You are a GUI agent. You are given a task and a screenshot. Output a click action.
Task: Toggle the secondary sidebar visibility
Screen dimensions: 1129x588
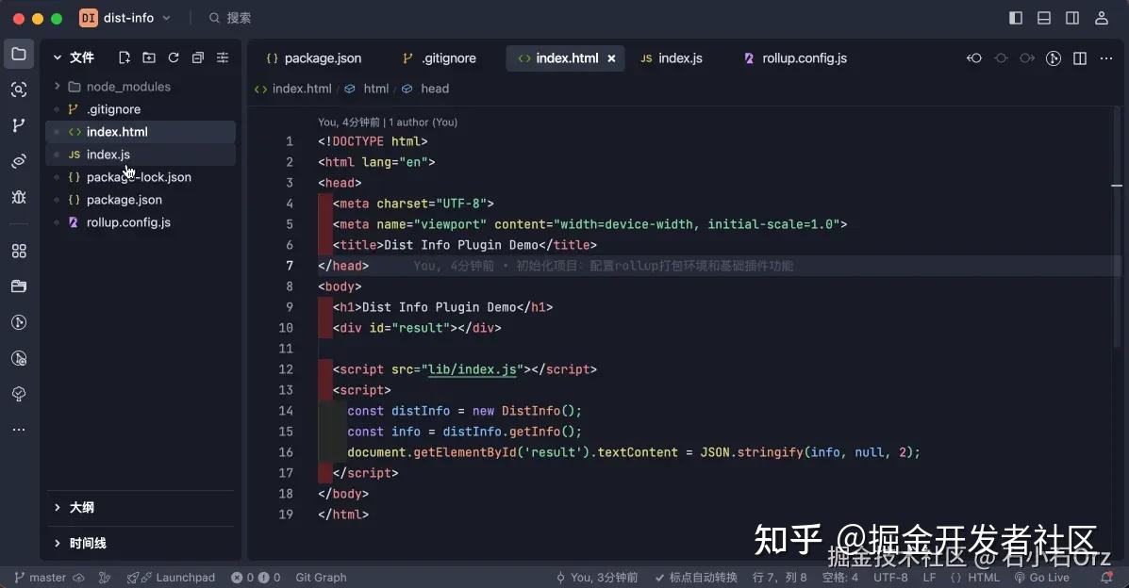coord(1071,17)
